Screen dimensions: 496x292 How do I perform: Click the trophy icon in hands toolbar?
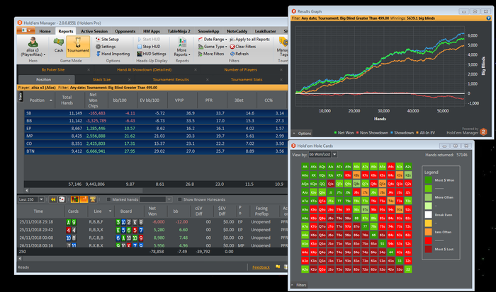point(93,199)
